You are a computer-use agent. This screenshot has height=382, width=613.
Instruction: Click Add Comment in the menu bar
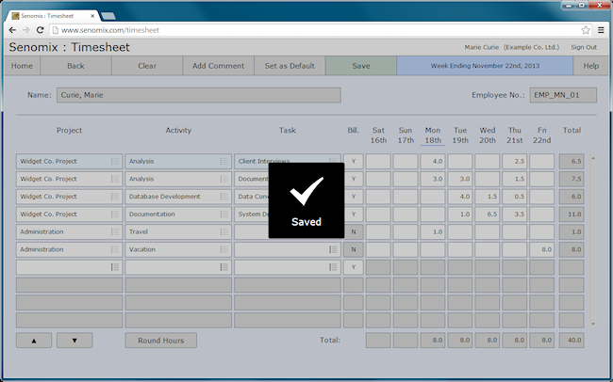[218, 66]
